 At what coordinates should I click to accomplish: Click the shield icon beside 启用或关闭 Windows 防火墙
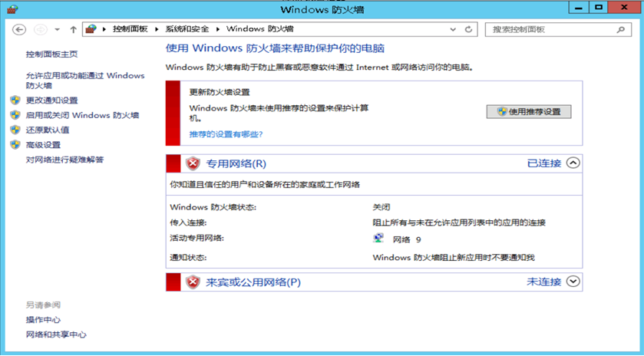[15, 115]
